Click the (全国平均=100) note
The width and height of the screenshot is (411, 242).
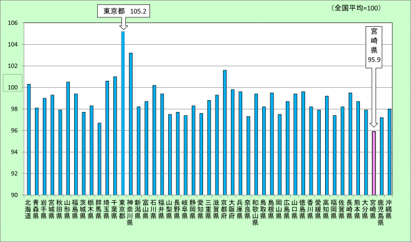click(x=356, y=8)
